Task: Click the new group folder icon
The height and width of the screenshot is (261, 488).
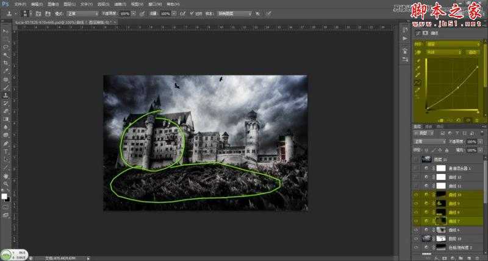Action: pyautogui.click(x=461, y=258)
